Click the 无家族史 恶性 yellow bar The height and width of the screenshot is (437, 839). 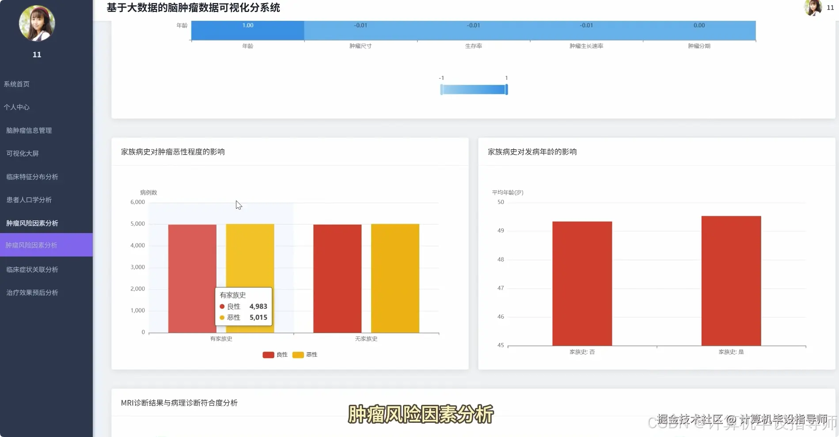[x=395, y=278]
